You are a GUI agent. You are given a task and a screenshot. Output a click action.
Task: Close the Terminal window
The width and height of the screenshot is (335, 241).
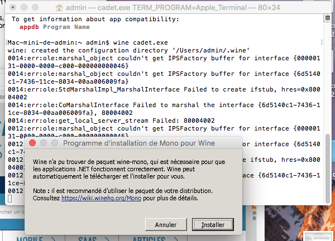(x=13, y=7)
